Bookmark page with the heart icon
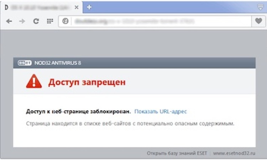This screenshot has height=160, width=267. (x=258, y=21)
